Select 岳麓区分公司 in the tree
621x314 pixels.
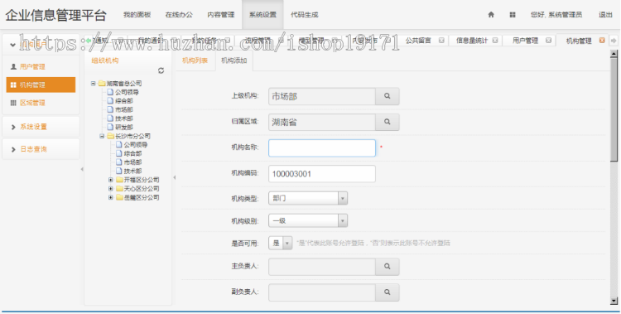coord(142,197)
